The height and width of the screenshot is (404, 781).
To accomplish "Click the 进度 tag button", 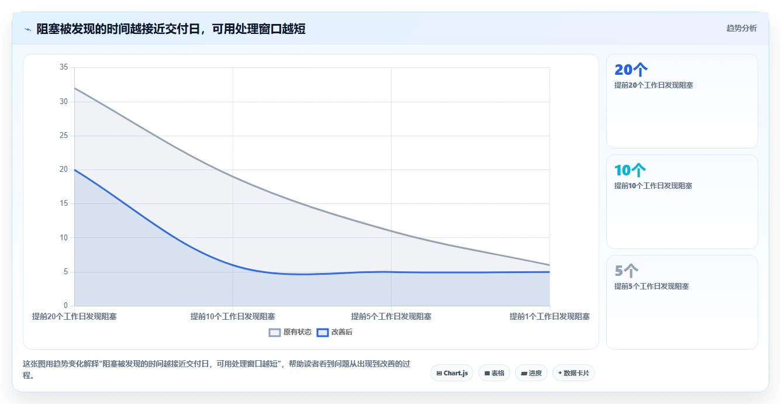I will [x=531, y=373].
